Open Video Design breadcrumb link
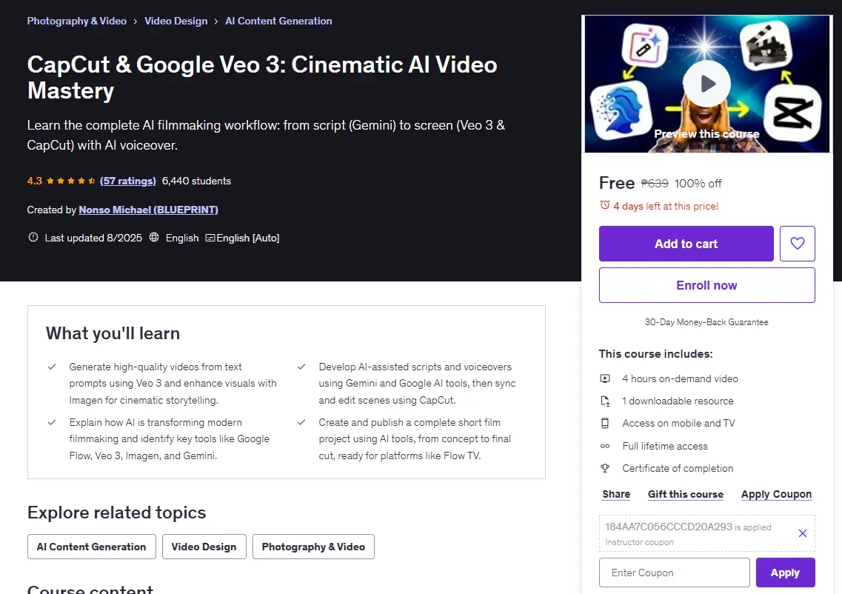842x594 pixels. (x=176, y=21)
